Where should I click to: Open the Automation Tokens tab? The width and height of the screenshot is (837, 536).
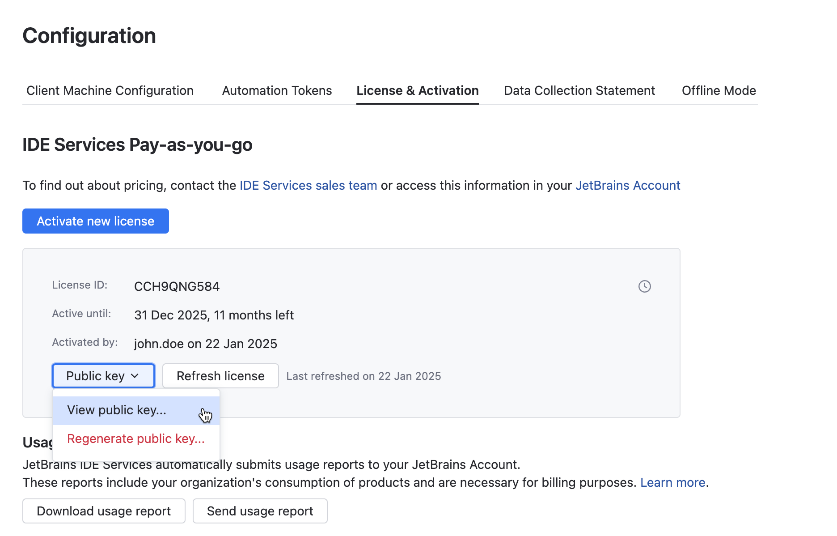[x=277, y=91]
